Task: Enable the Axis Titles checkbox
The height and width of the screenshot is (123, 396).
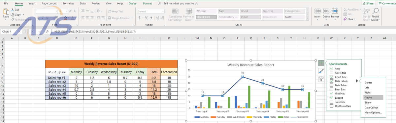Action: coord(331,73)
